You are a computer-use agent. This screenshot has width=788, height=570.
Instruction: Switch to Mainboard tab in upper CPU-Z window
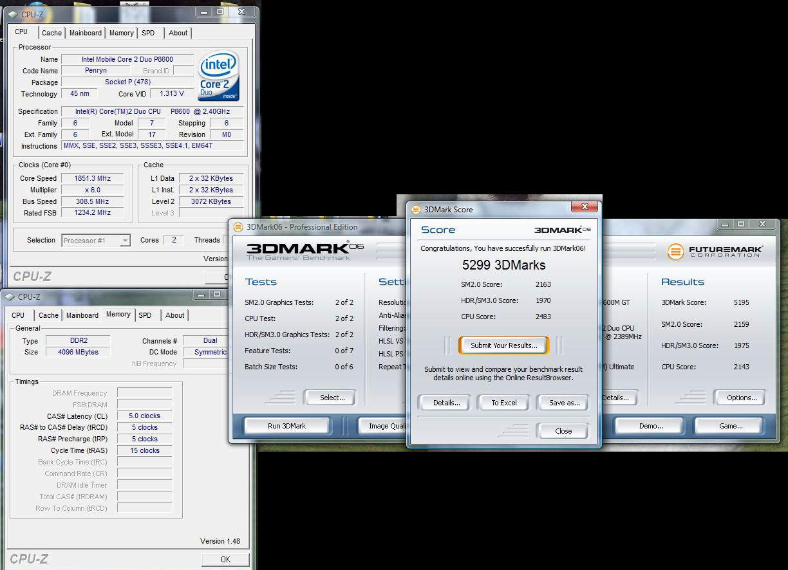(86, 33)
